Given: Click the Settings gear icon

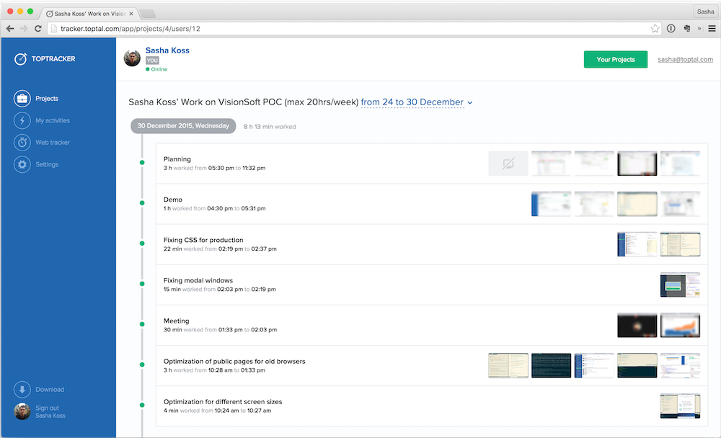Looking at the screenshot, I should [22, 164].
